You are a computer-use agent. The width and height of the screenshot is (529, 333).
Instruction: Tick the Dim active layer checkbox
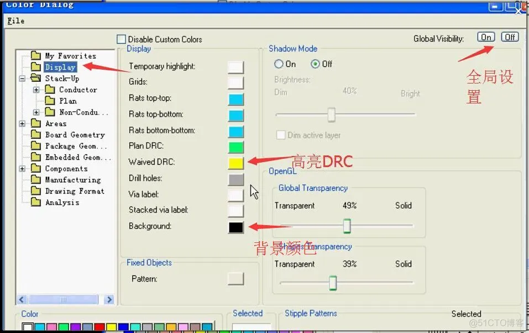[281, 135]
